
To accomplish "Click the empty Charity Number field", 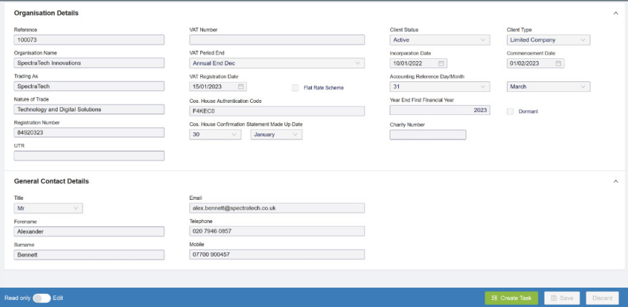I will click(427, 134).
